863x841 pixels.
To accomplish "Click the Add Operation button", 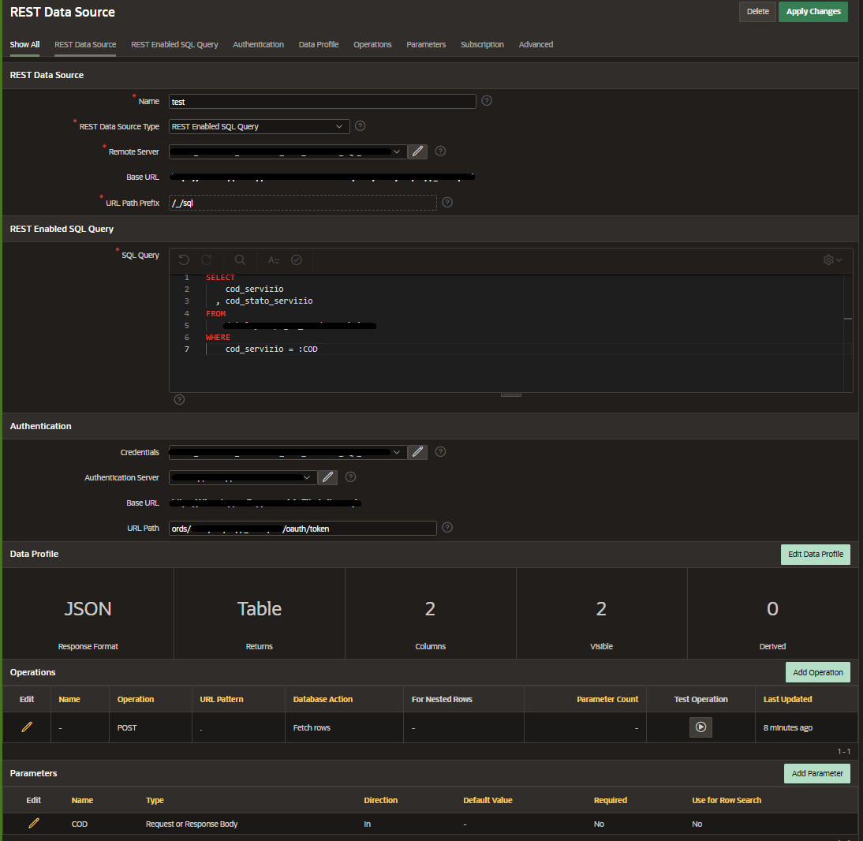I will [x=818, y=673].
